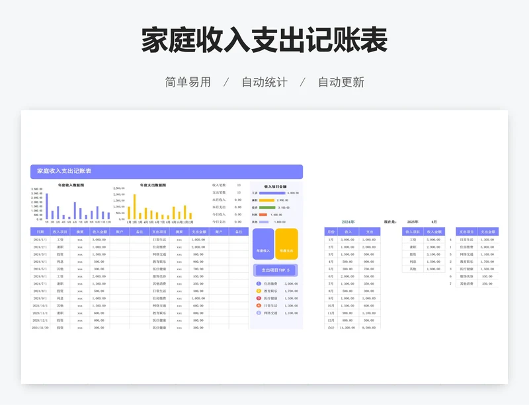Click the 今日收入 label
This screenshot has height=405, width=529.
tap(219, 215)
